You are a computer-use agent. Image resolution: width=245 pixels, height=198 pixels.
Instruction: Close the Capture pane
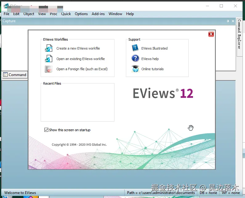pos(233,21)
